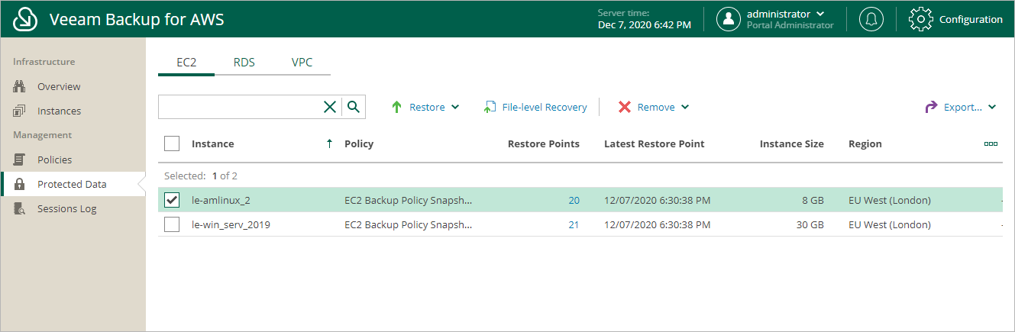Sort by Latest Restore Point header
Screen dimensions: 1015x332
pos(655,144)
